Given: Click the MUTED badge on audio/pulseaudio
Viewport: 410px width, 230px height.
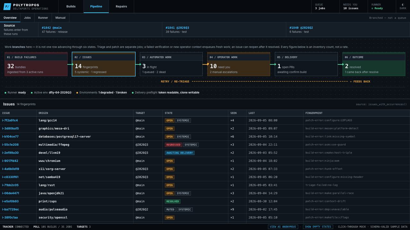Looking at the screenshot, I should [170, 210].
